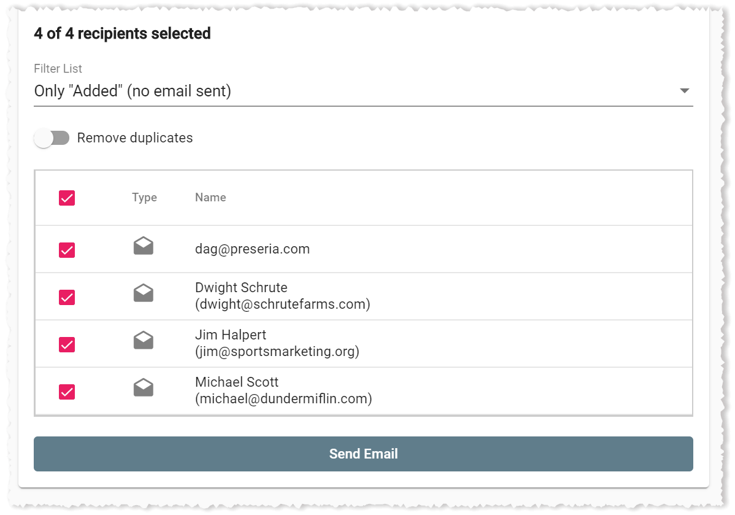This screenshot has width=735, height=515.
Task: Sort by the Type column header
Action: pos(144,198)
